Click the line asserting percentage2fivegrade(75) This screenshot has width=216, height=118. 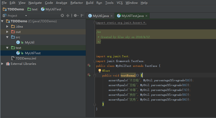click(149, 90)
